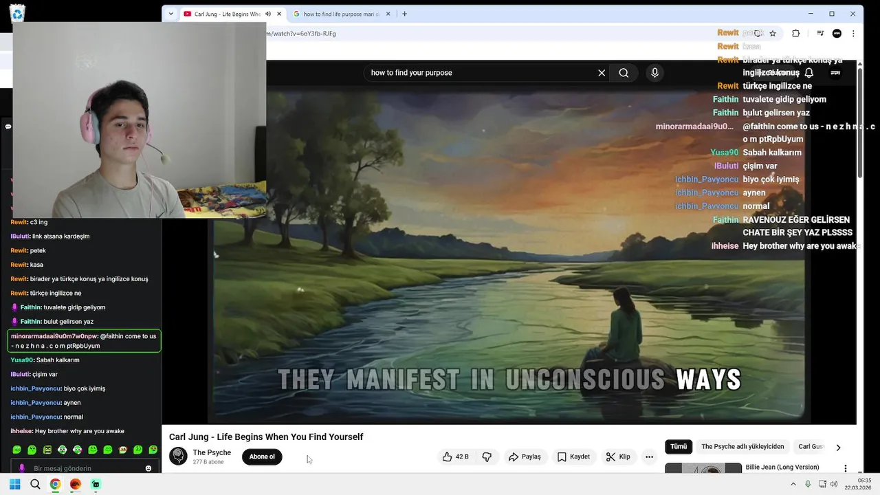The width and height of the screenshot is (880, 495).
Task: Open the Recycle Bin desktop icon
Action: (x=18, y=13)
